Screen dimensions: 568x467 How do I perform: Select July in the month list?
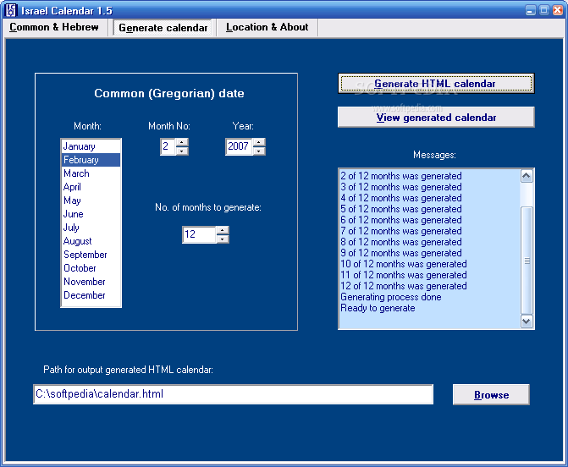91,228
